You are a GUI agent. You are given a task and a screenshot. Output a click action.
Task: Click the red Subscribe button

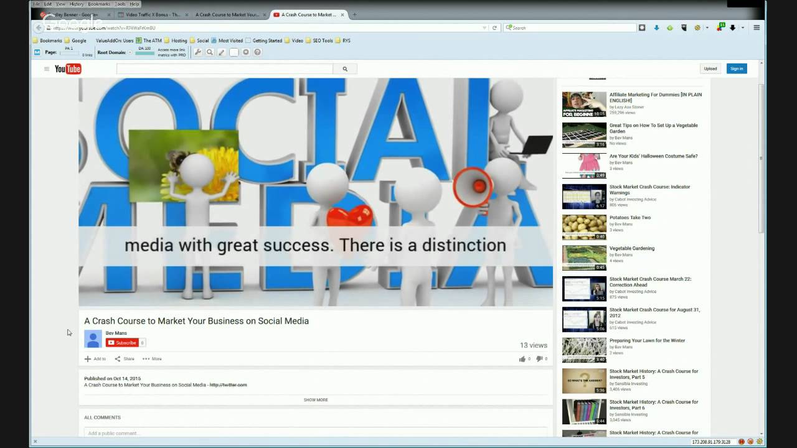[122, 342]
